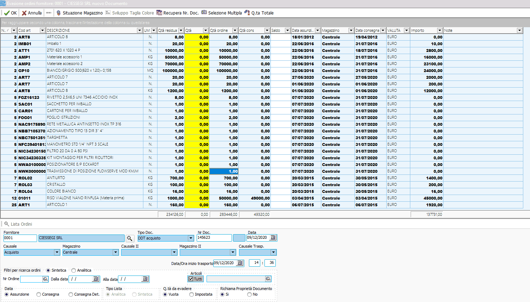Open calendar for the Data field
Screen dimensions: 530x302
click(273, 238)
